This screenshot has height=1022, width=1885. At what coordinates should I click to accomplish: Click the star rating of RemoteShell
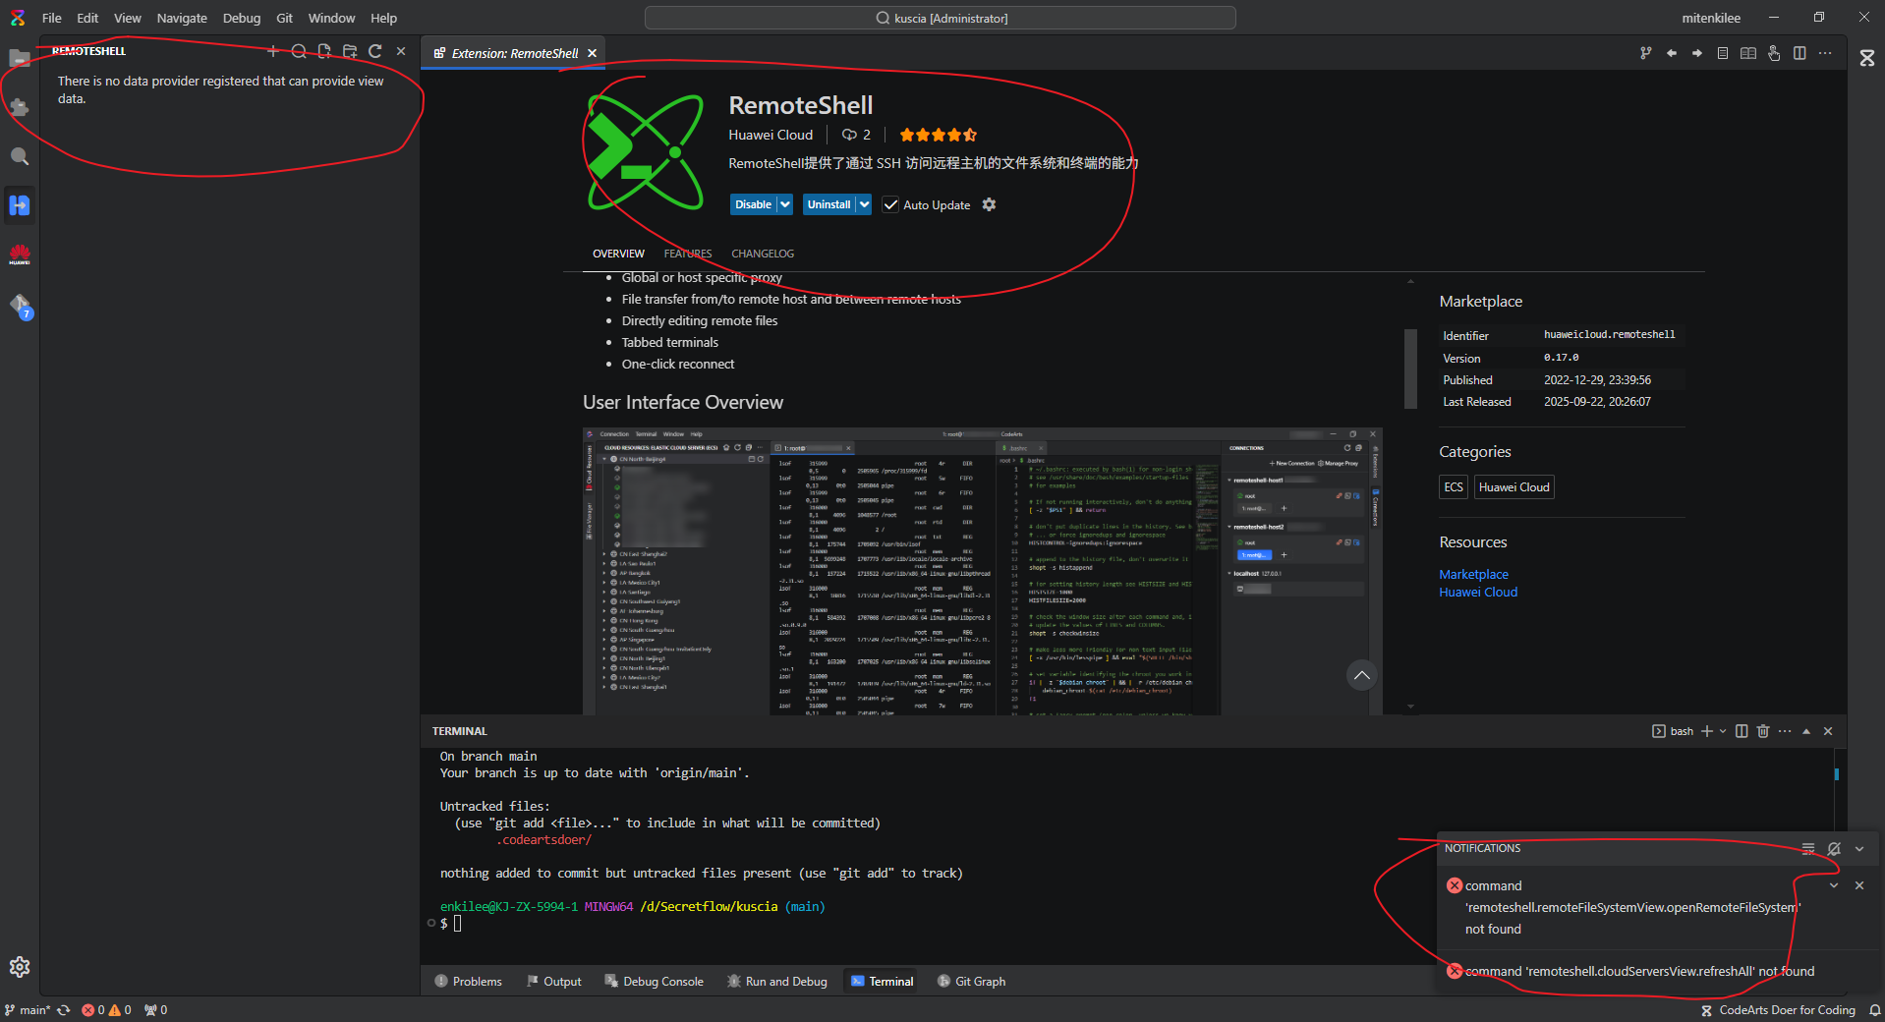[938, 135]
